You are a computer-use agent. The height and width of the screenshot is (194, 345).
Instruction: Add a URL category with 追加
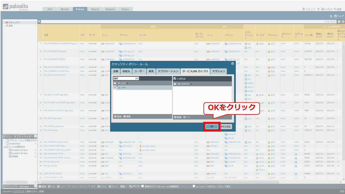tap(178, 117)
